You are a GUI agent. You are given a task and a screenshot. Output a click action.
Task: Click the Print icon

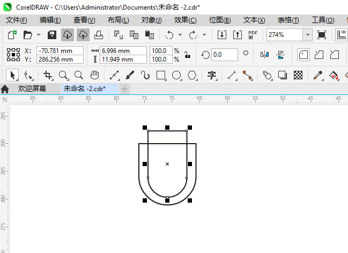point(99,35)
